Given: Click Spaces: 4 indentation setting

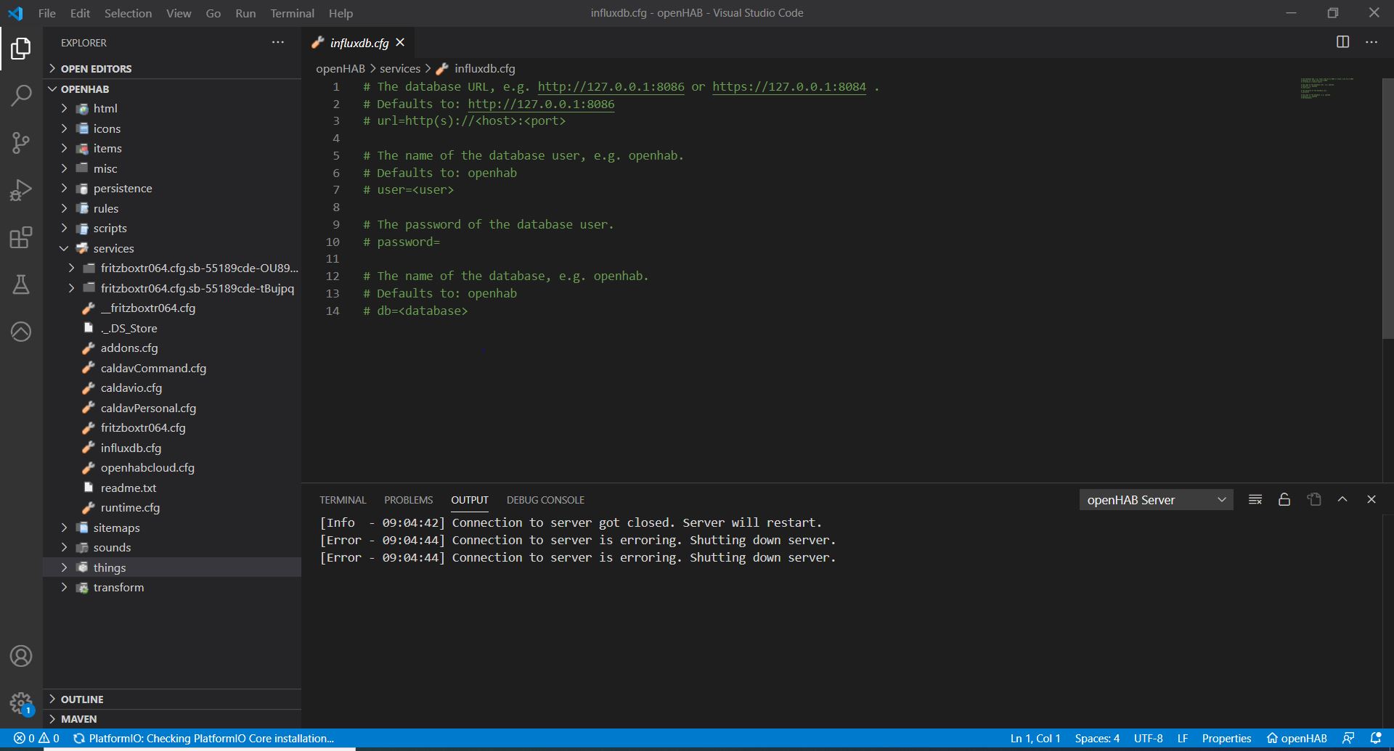Looking at the screenshot, I should [x=1097, y=738].
